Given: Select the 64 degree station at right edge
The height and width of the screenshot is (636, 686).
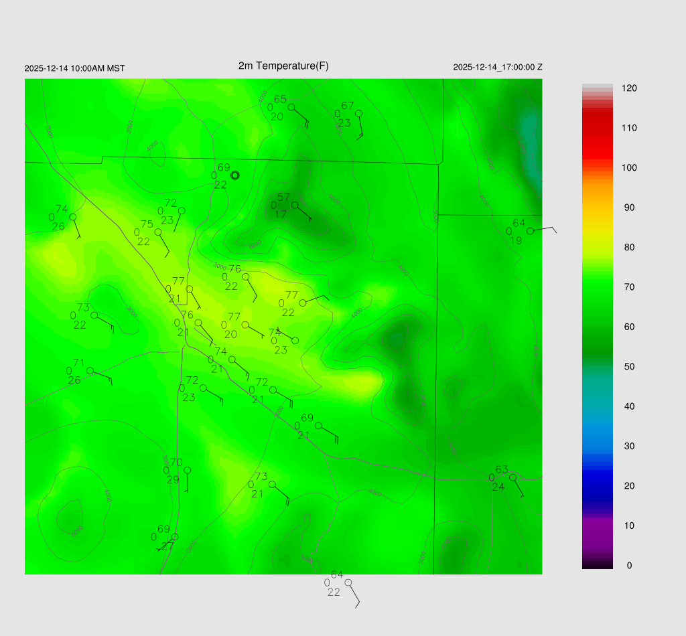Looking at the screenshot, I should 530,231.
